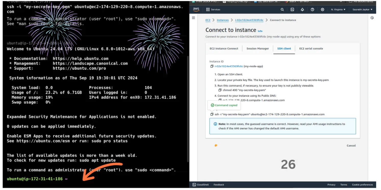Screen dimensions: 381x190
Task: Open the settings gear icon in AWS header
Action: [x=322, y=9]
